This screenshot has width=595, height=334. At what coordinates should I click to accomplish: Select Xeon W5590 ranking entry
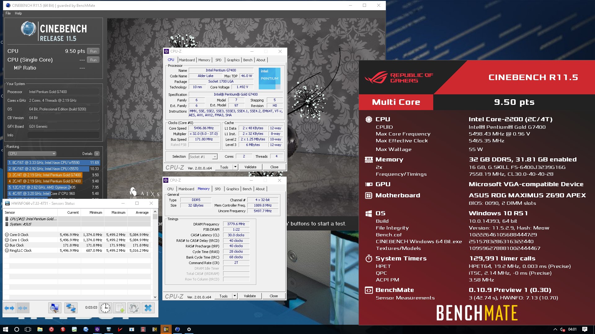click(x=54, y=163)
